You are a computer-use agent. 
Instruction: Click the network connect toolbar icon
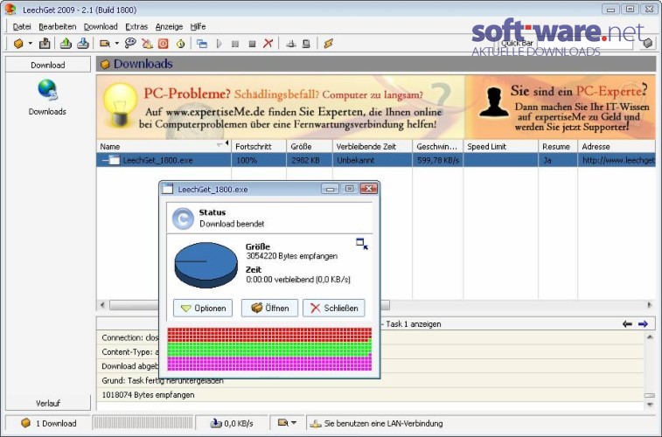tap(291, 44)
